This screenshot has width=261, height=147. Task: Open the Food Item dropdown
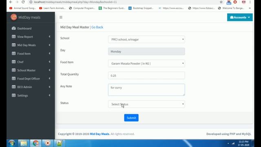click(146, 63)
